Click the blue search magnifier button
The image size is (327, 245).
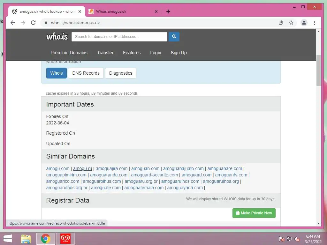pos(174,36)
